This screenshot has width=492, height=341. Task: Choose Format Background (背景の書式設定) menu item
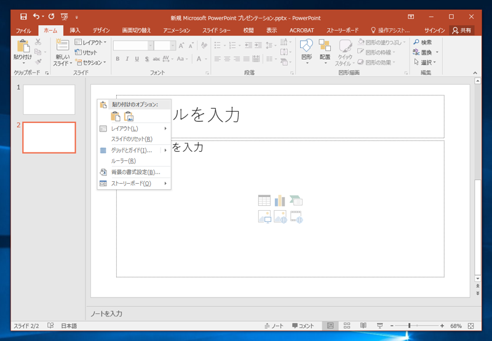(135, 172)
